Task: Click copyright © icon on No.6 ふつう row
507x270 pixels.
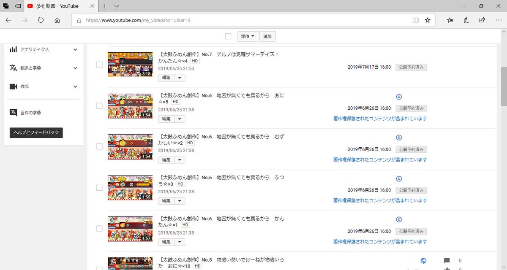Action: pos(398,178)
